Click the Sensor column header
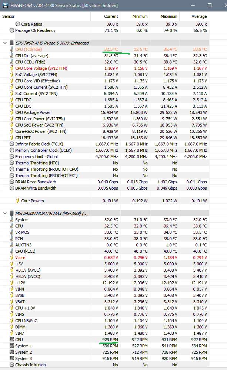This screenshot has height=370, width=227. [x=9, y=16]
